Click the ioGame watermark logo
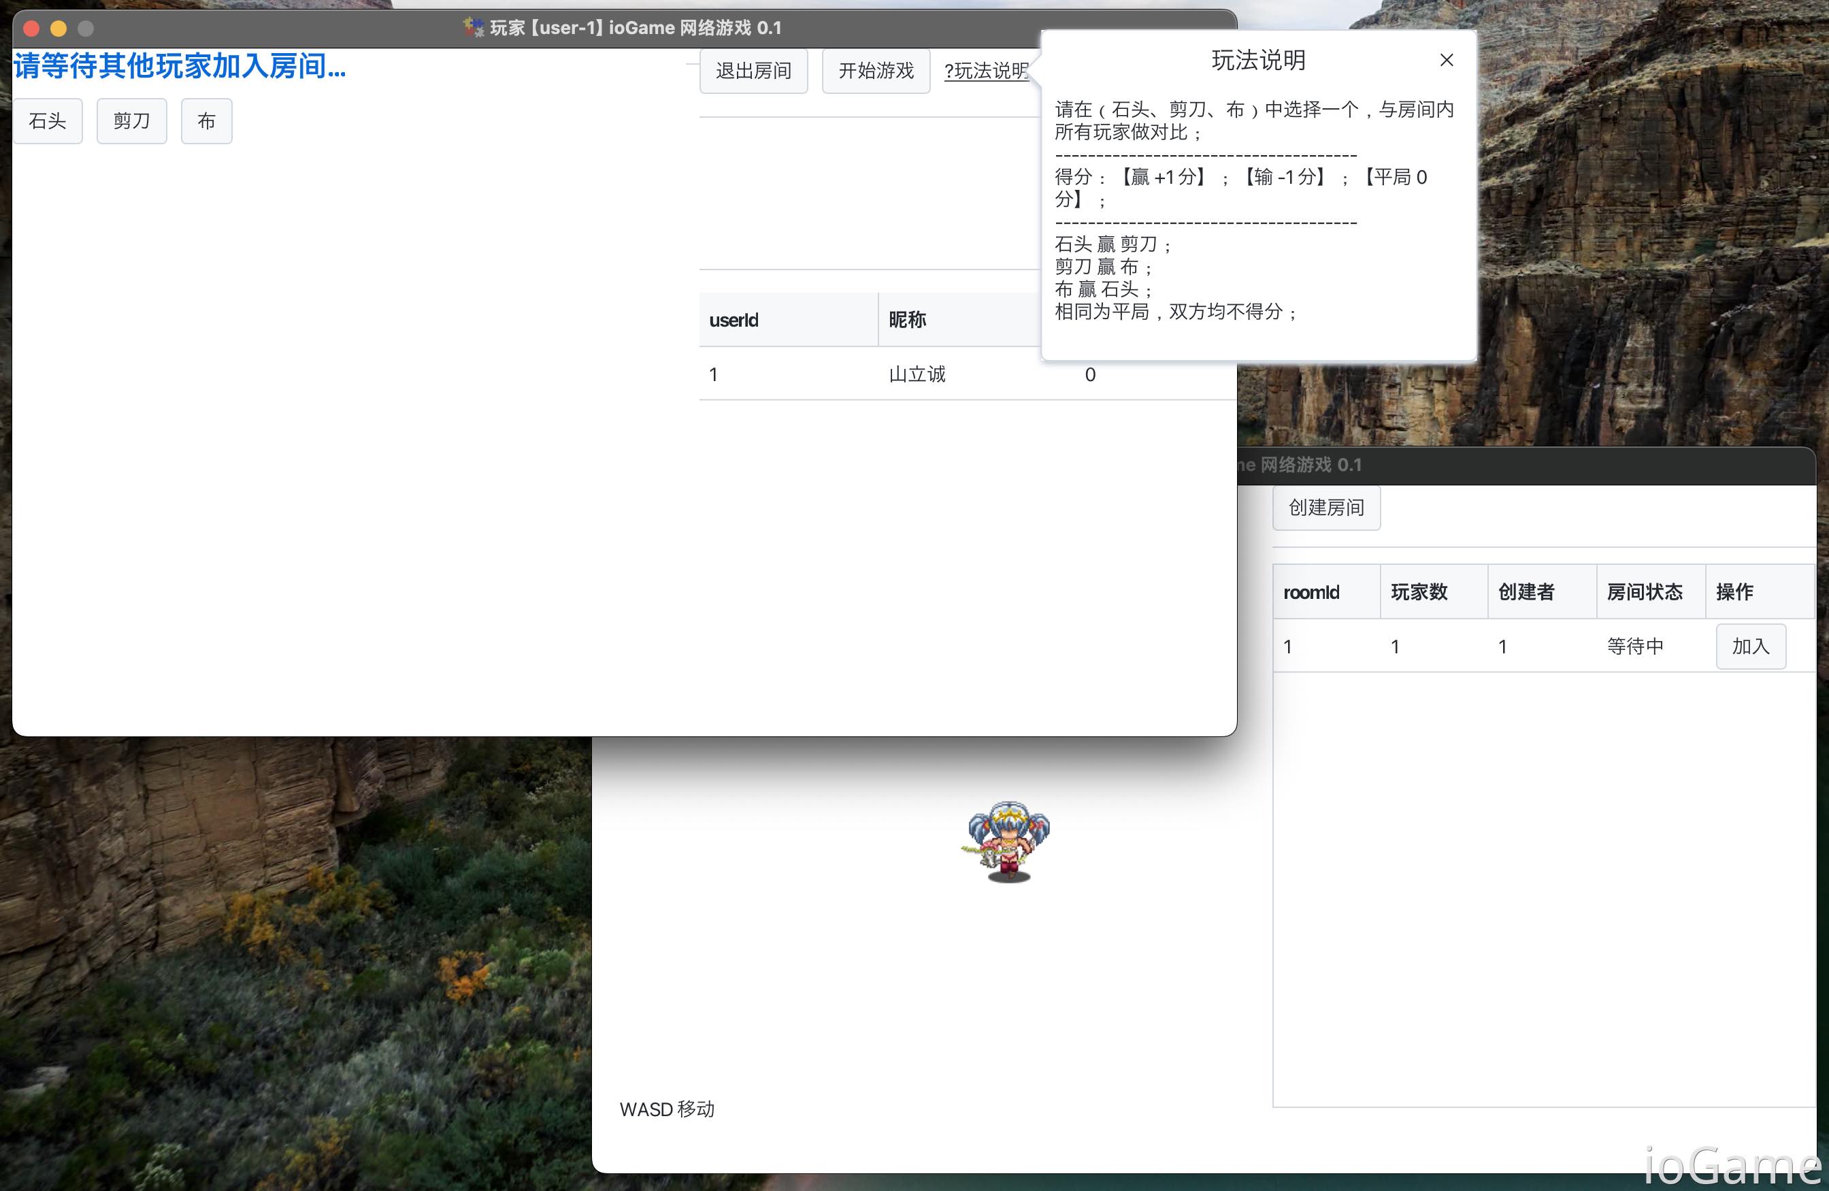Screen dimensions: 1829x1191 1732,1166
